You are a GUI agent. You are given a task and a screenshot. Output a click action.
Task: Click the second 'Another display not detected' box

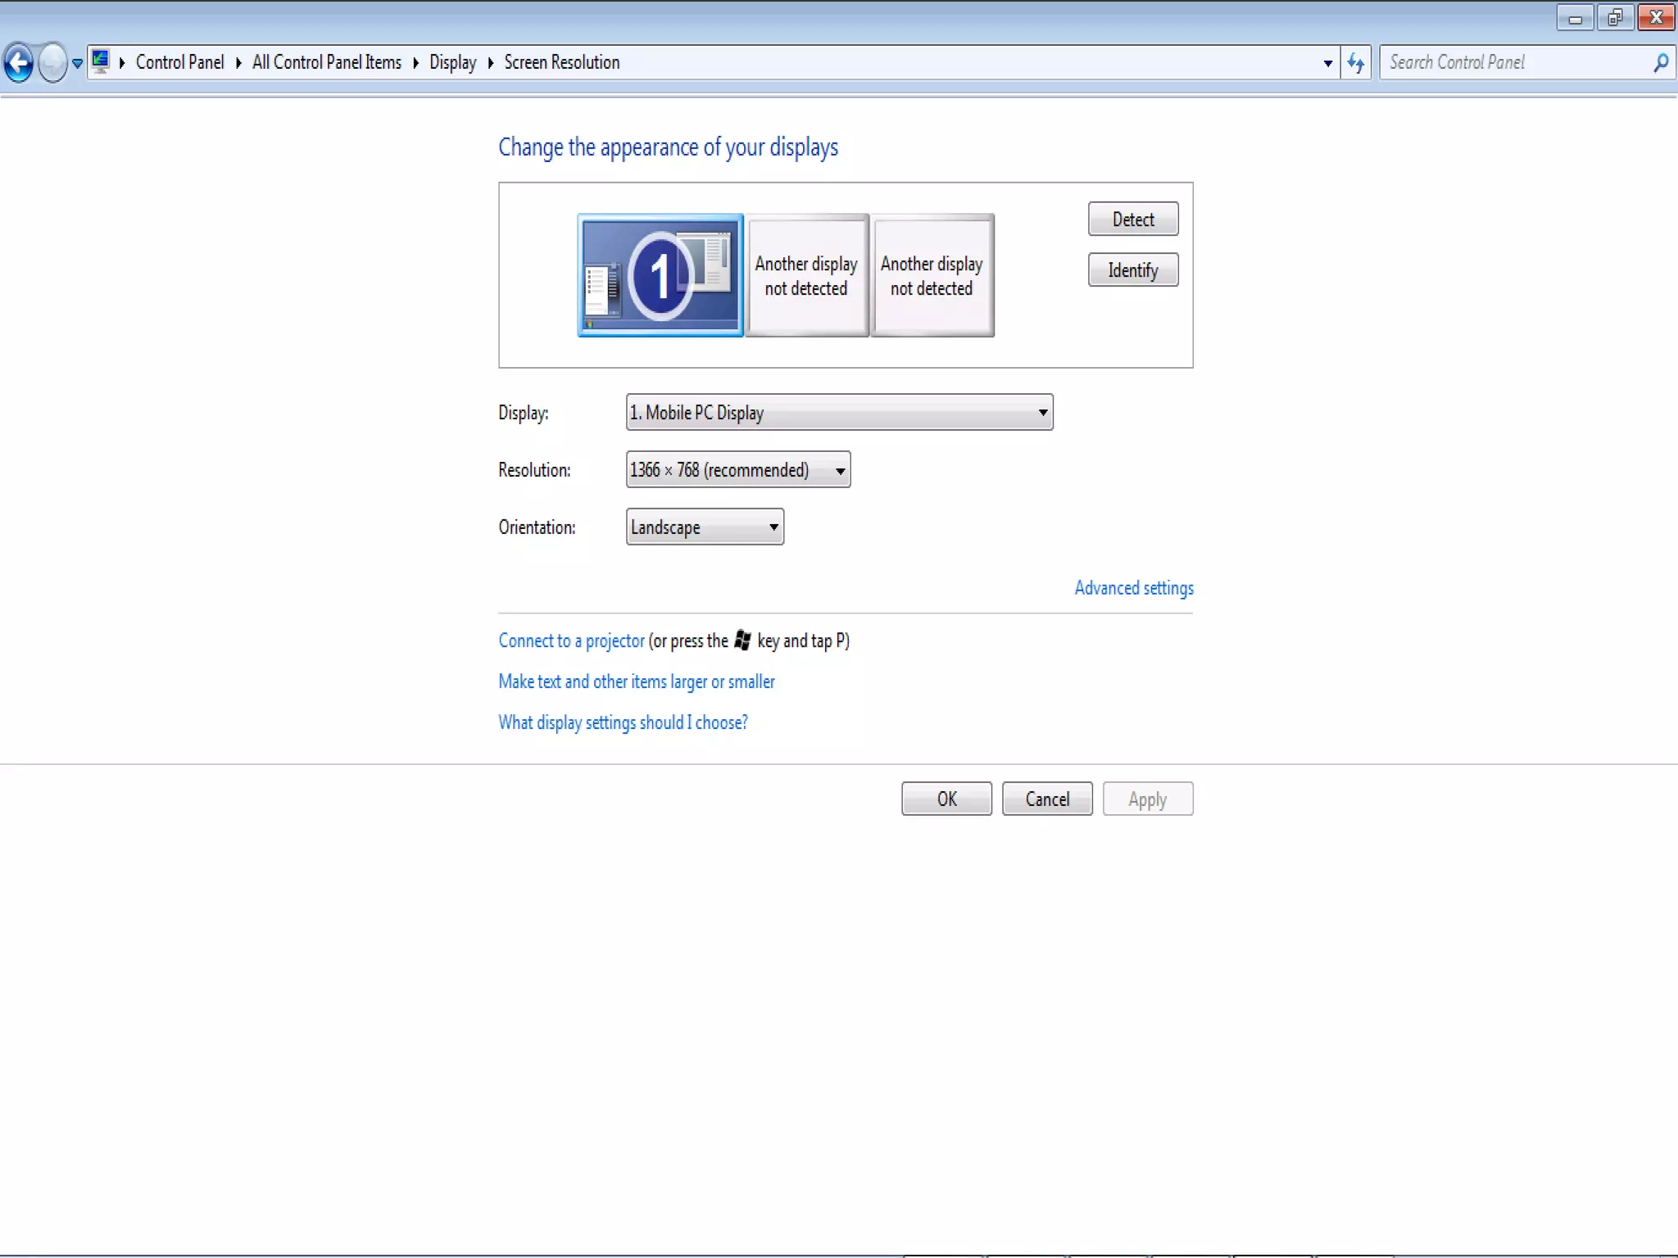(932, 276)
